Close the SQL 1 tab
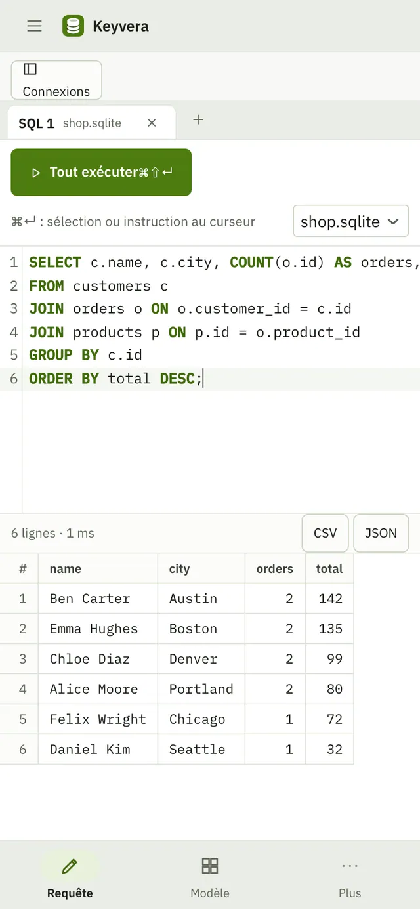This screenshot has height=909, width=420. [152, 123]
